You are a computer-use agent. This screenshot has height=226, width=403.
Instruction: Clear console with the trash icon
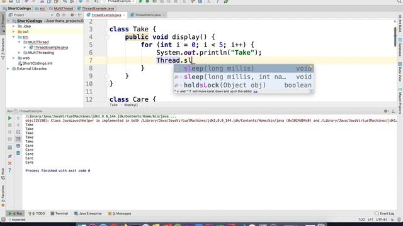tap(18, 153)
